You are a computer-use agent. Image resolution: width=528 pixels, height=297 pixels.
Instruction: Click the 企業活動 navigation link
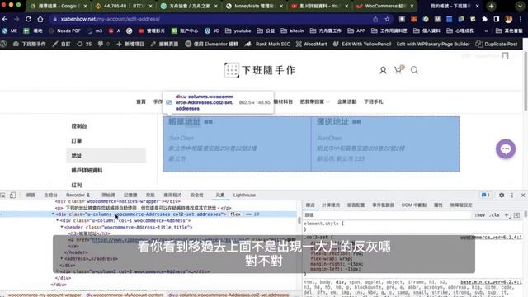(346, 101)
